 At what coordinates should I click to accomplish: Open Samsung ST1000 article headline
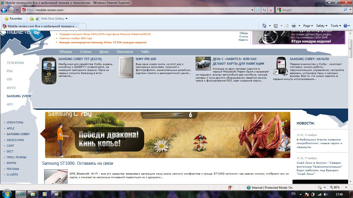(x=78, y=163)
